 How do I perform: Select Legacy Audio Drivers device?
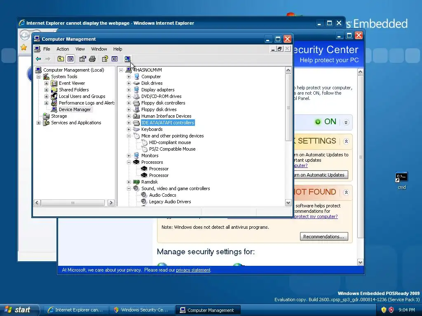coord(170,202)
